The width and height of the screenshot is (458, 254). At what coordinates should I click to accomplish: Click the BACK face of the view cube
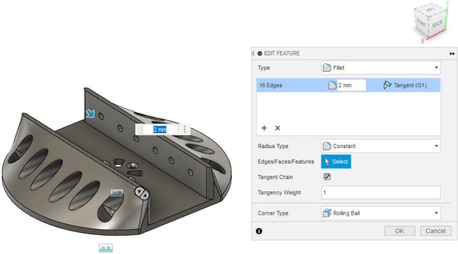(x=437, y=24)
